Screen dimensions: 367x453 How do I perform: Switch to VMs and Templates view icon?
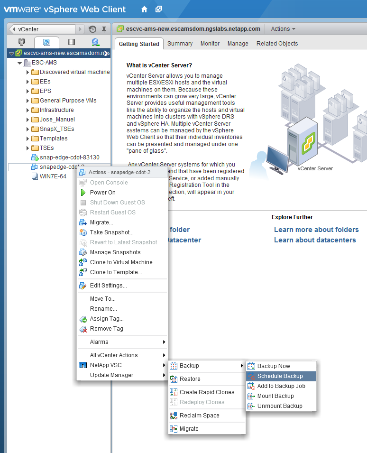click(x=46, y=43)
